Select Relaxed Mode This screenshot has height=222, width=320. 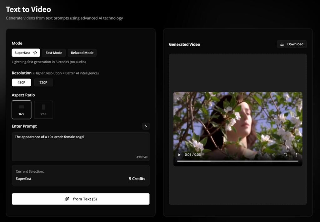(x=82, y=53)
